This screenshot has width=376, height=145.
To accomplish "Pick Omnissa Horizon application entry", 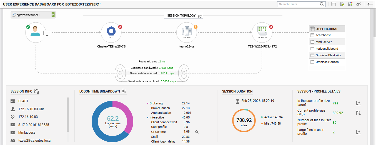I will (x=327, y=62).
